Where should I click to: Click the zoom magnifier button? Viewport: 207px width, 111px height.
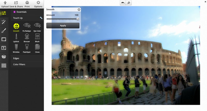pyautogui.click(x=129, y=3)
